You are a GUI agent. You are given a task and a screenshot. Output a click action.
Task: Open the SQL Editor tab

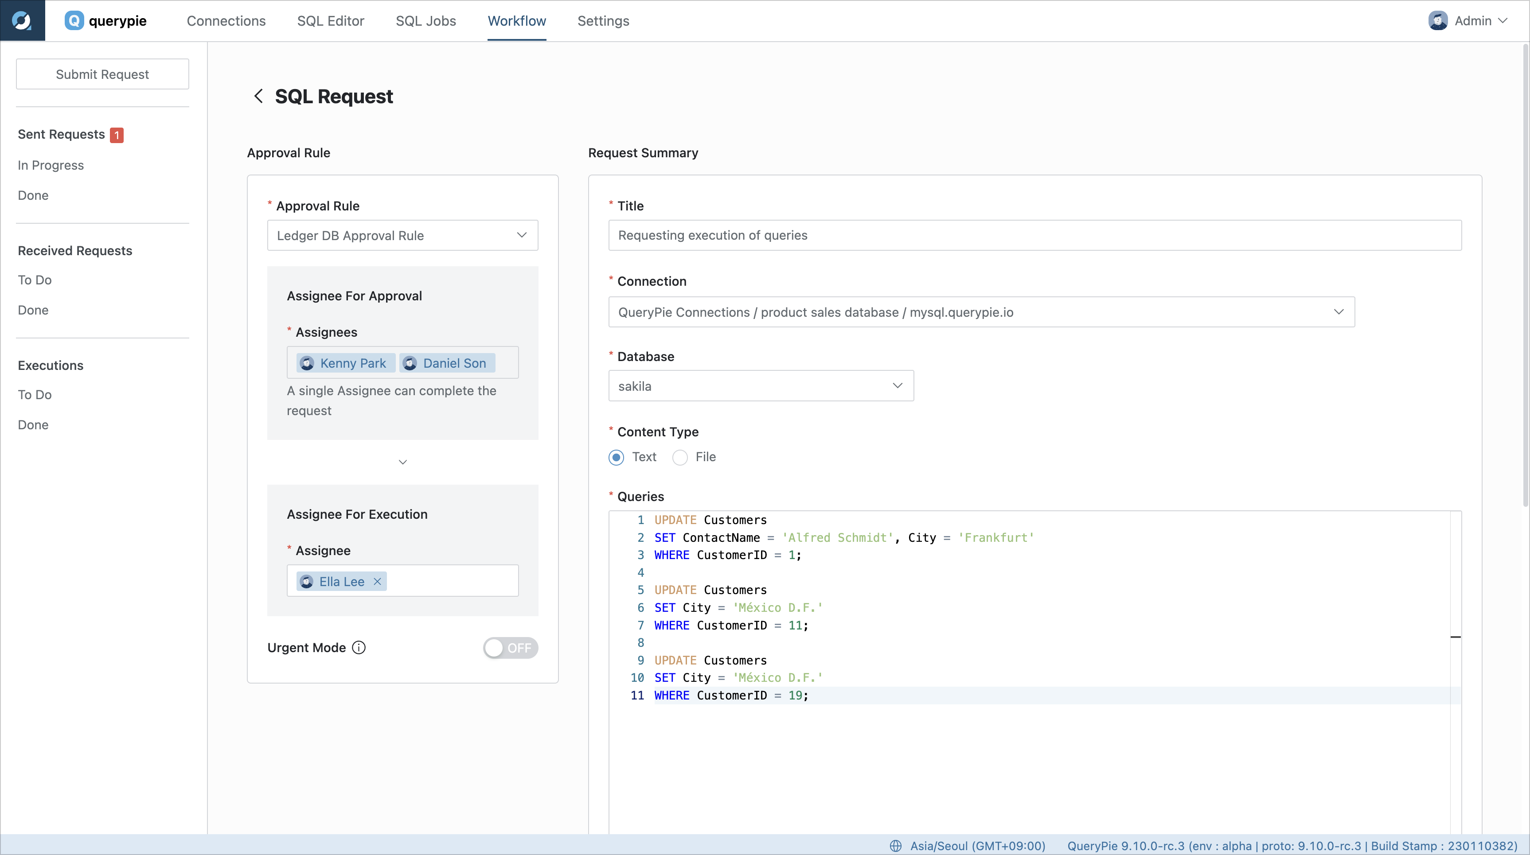[x=331, y=21]
